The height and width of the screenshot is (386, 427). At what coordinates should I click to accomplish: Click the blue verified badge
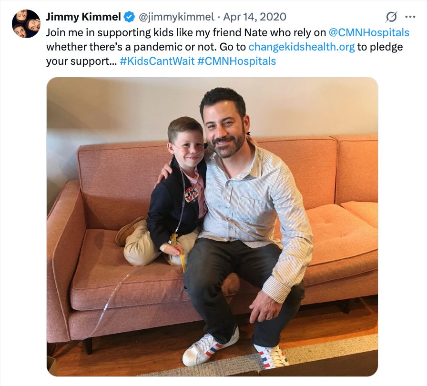click(x=129, y=17)
